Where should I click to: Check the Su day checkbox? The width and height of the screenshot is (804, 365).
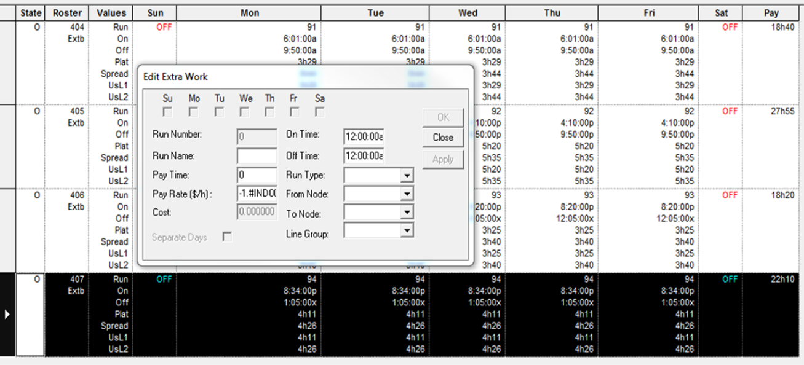click(x=167, y=112)
